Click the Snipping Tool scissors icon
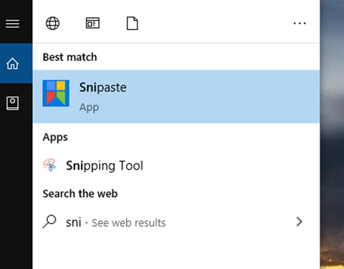 pos(49,165)
